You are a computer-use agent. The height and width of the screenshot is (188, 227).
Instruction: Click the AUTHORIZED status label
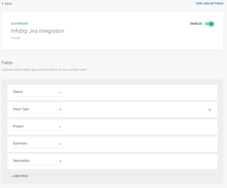coord(20,24)
